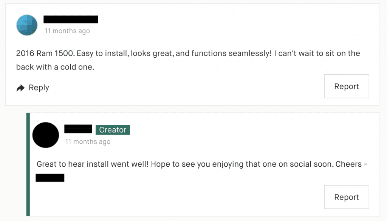This screenshot has width=387, height=221.
Task: Select the redacted signature in the reply
Action: point(50,177)
